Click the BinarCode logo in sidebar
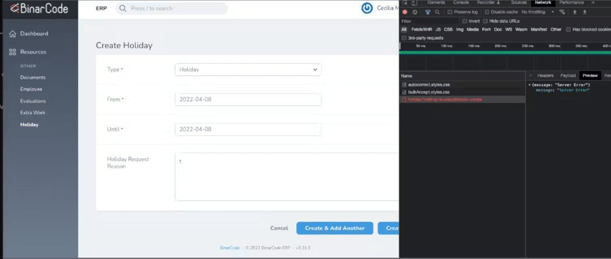The width and height of the screenshot is (611, 259). click(39, 8)
